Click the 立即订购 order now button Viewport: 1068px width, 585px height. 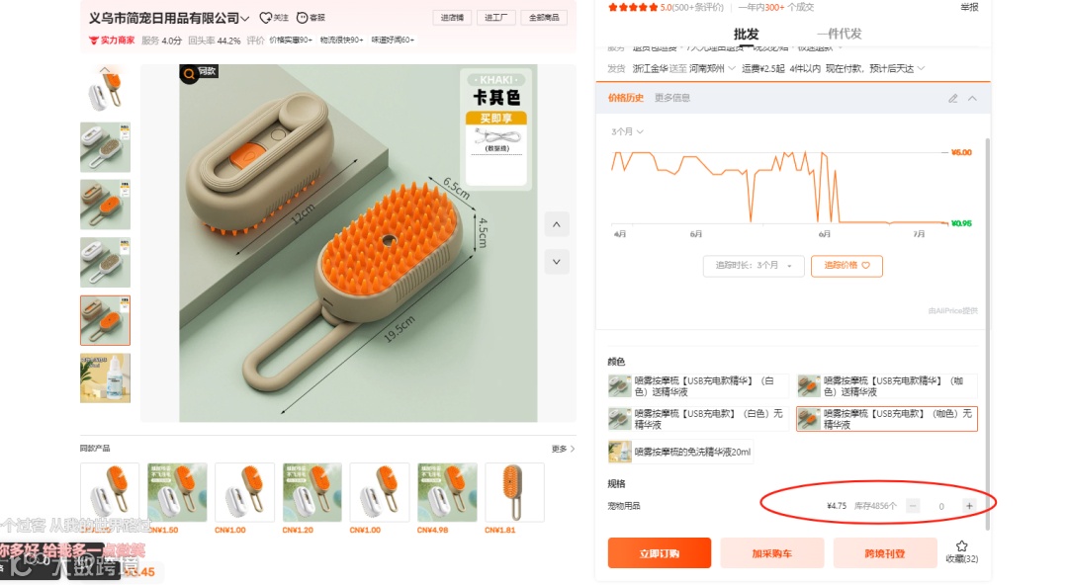660,553
